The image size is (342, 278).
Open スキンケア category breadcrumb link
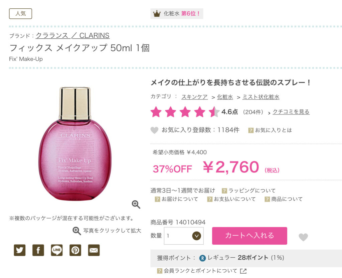pos(194,97)
